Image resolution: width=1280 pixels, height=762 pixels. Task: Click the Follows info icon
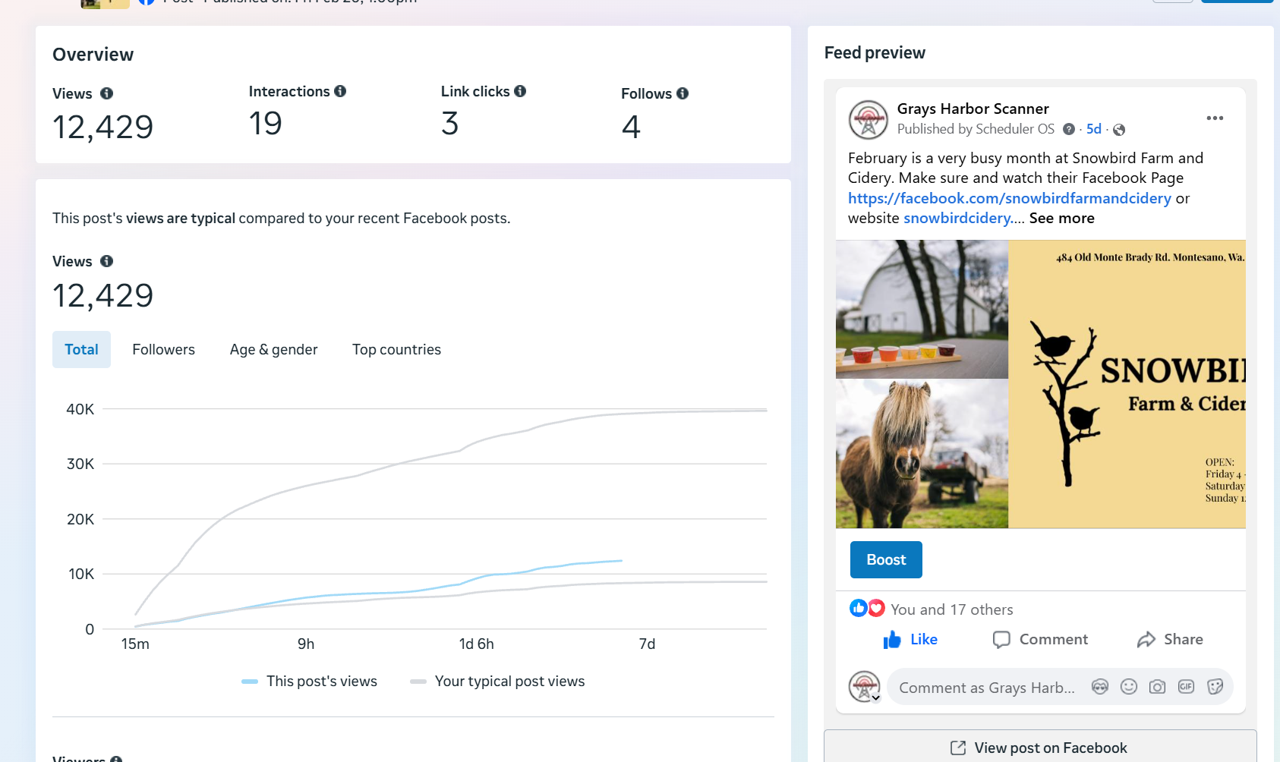[x=683, y=93]
